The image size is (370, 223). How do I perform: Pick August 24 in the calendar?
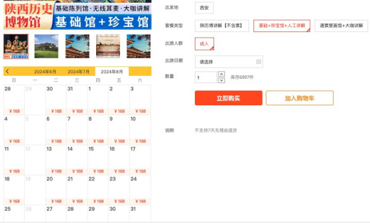[x=140, y=190]
